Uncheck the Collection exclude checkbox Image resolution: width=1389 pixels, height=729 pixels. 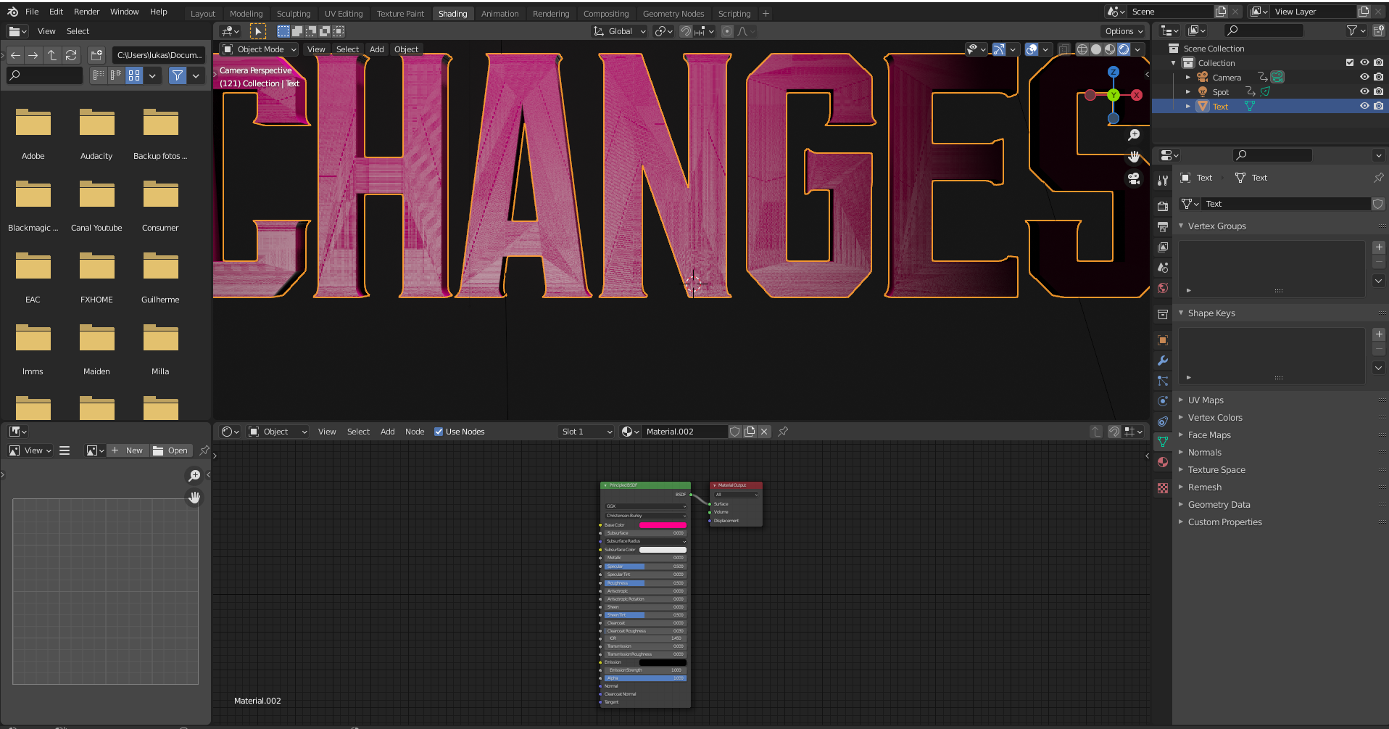point(1350,63)
